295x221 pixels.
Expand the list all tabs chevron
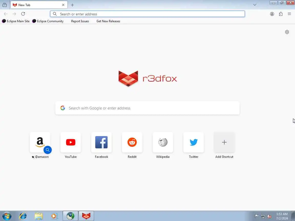point(255,5)
